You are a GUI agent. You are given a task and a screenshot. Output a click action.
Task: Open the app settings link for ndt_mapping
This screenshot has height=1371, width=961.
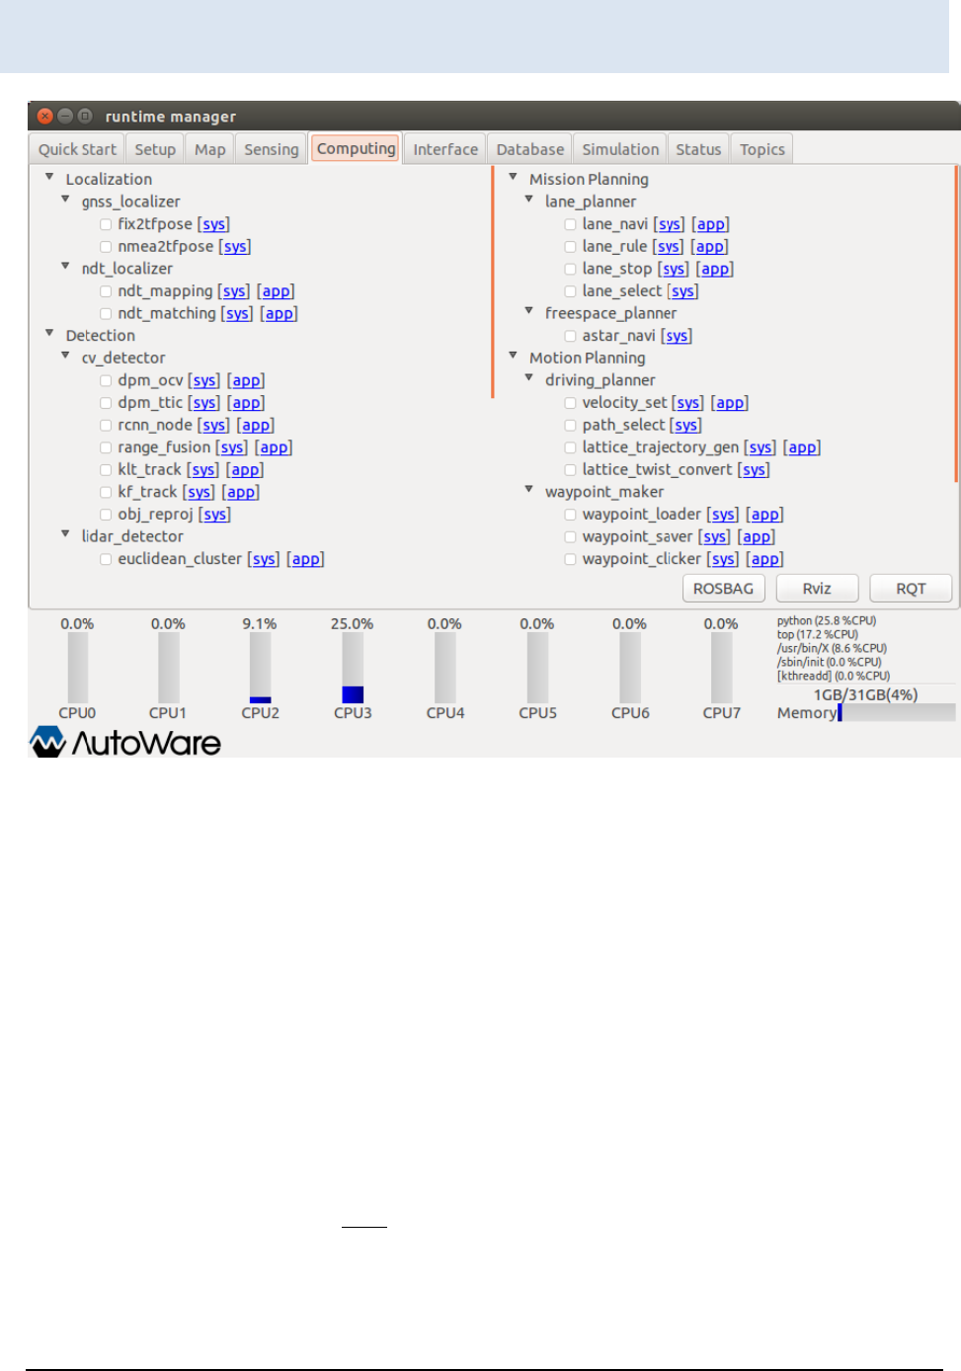coord(277,290)
